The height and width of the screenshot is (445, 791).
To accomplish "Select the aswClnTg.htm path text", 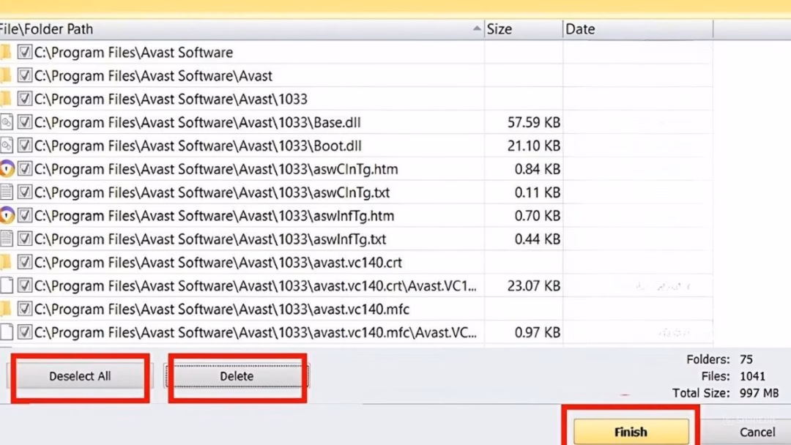I will point(216,169).
